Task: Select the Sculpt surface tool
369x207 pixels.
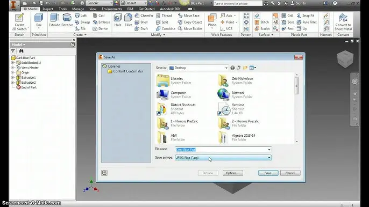Action: (x=262, y=28)
